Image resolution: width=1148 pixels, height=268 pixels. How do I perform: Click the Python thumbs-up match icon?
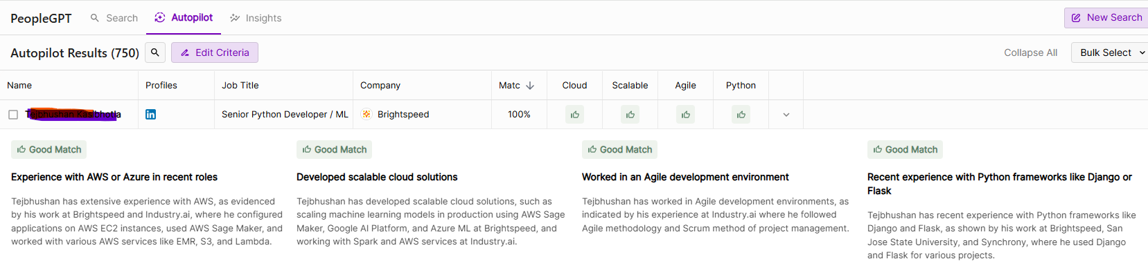(x=741, y=115)
